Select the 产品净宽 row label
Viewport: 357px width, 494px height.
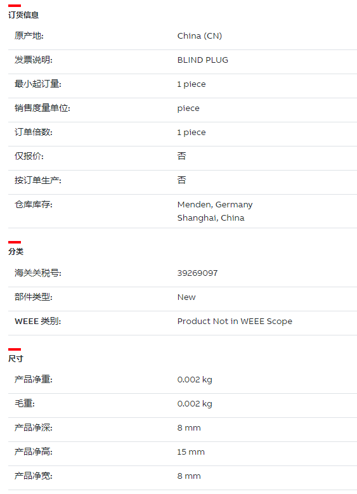(34, 476)
